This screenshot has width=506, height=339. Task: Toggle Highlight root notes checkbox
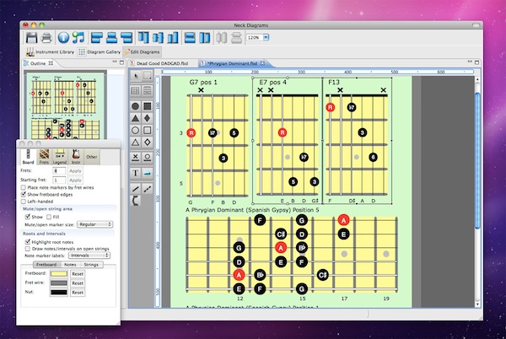tap(28, 241)
